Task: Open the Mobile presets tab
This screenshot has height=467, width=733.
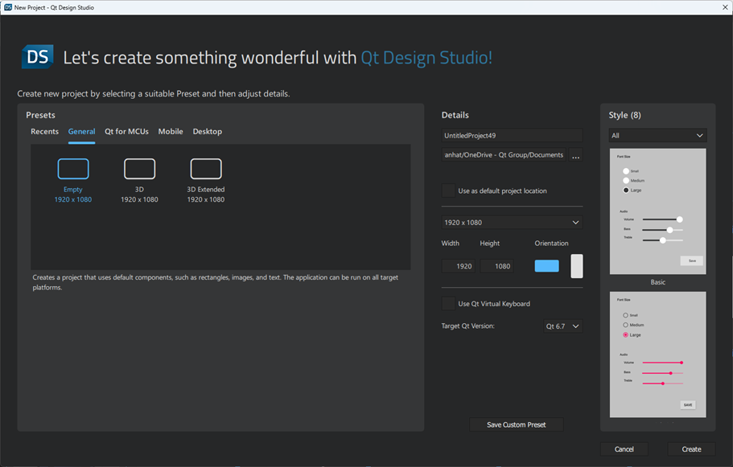Action: 170,131
